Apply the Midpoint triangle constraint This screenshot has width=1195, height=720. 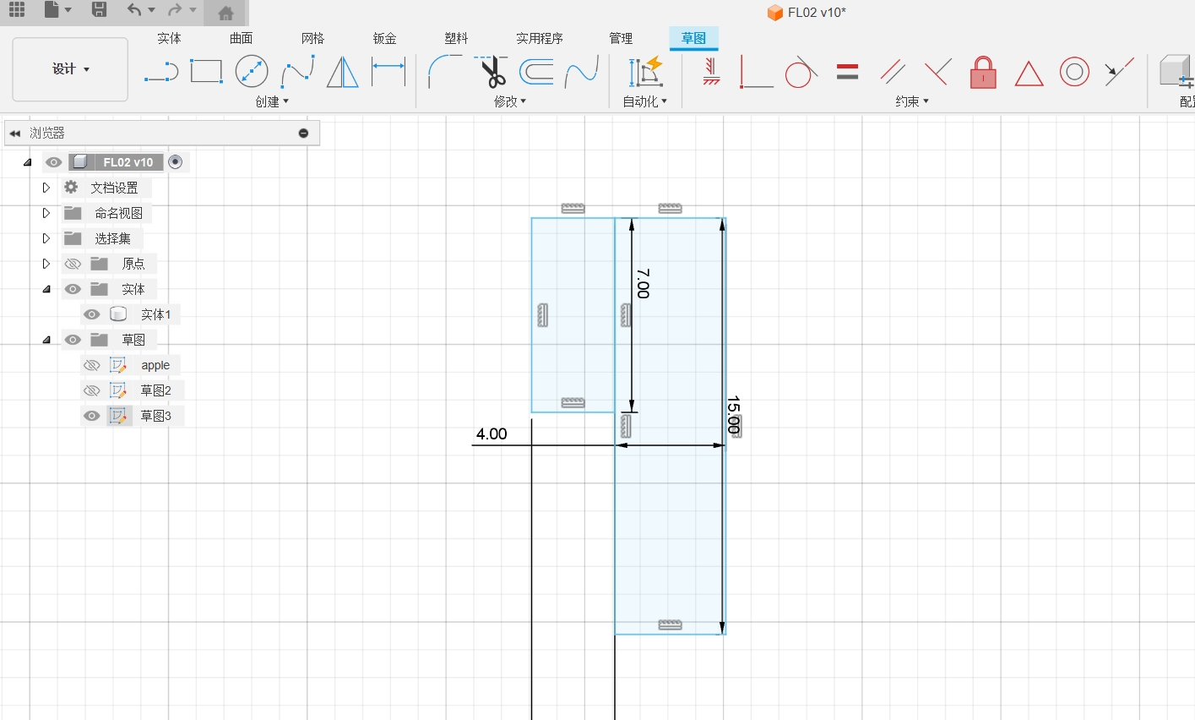(1029, 74)
